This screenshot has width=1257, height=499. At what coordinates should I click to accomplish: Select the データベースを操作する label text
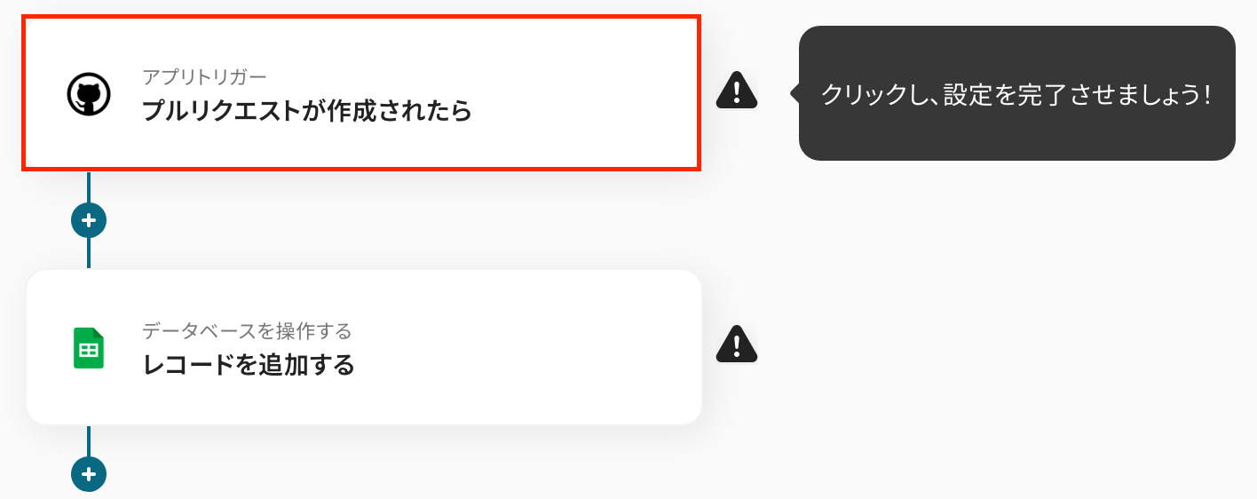247,331
